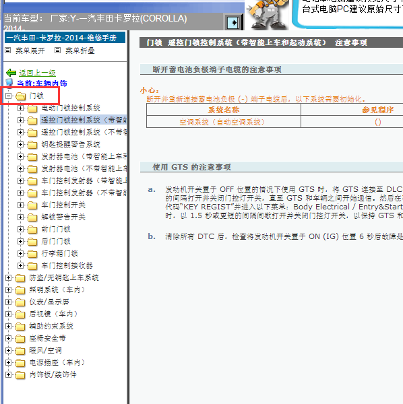Select 遥控门锁控制系统（带智能 tree item

[x=84, y=120]
